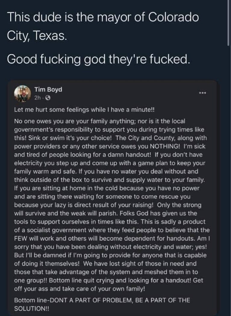The image size is (231, 316).
Task: Open the Tim Boyd profile name link
Action: click(x=48, y=89)
